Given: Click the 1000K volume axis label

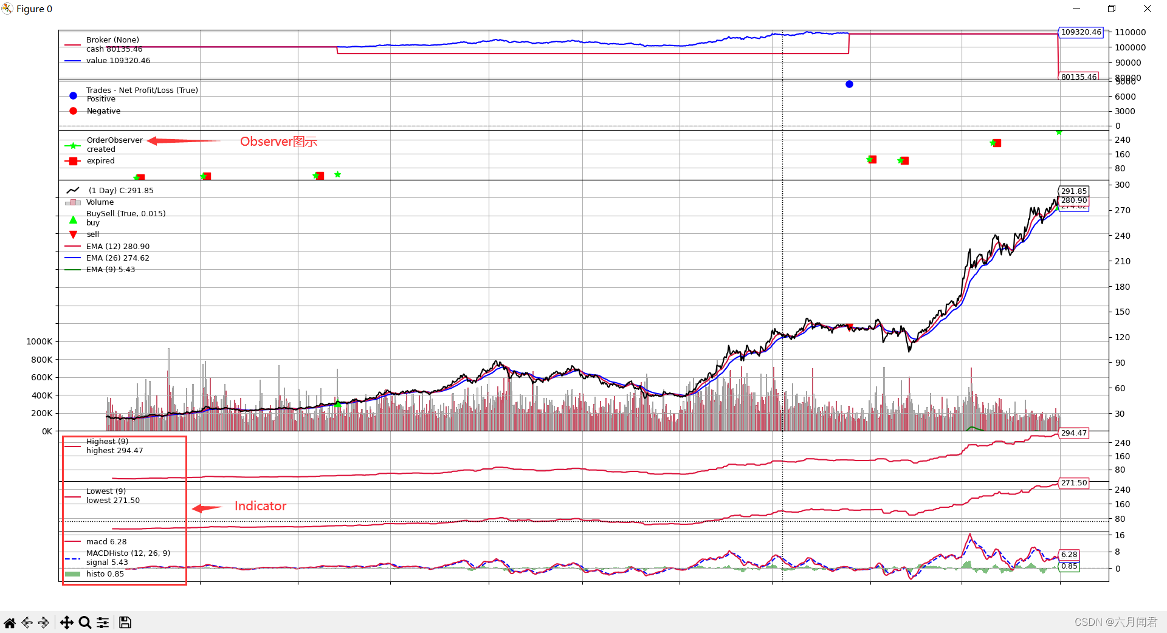Looking at the screenshot, I should pos(40,341).
